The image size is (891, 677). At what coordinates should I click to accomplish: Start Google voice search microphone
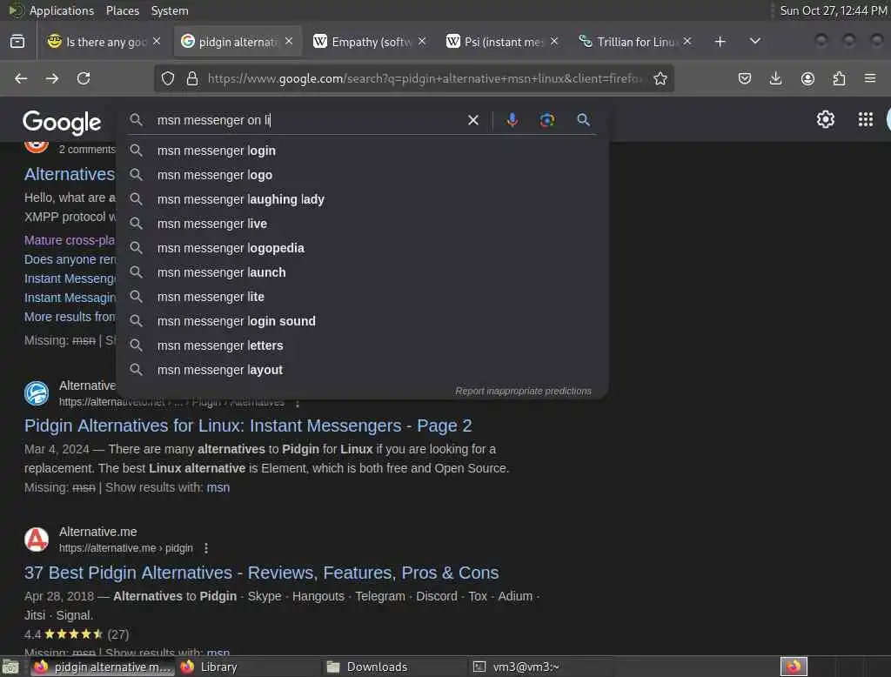point(512,120)
